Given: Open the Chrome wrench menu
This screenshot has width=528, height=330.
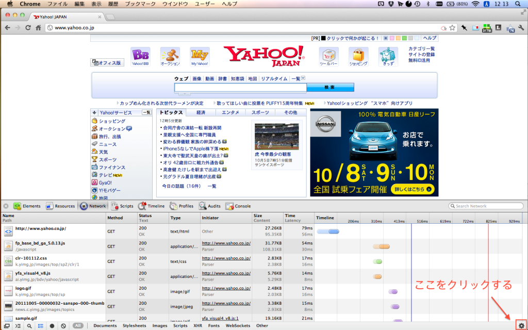Looking at the screenshot, I should click(521, 28).
